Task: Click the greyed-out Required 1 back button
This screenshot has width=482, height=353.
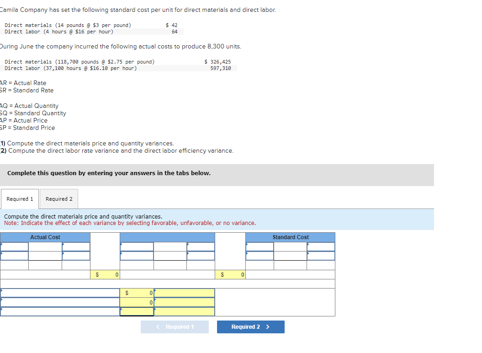Action: point(175,327)
